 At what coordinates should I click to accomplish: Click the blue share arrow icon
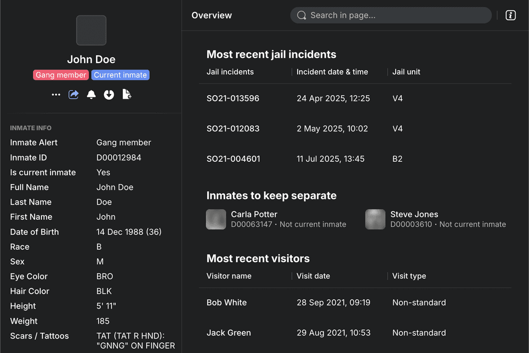(73, 95)
